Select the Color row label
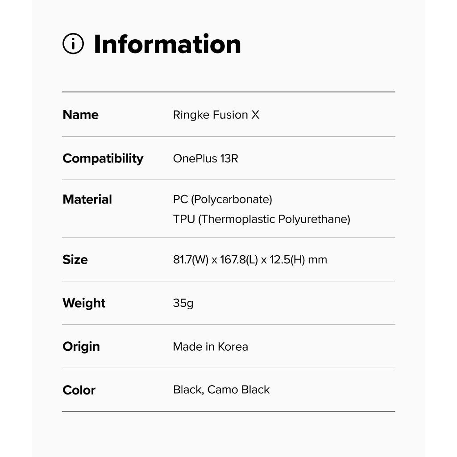This screenshot has width=457, height=457. coord(79,390)
